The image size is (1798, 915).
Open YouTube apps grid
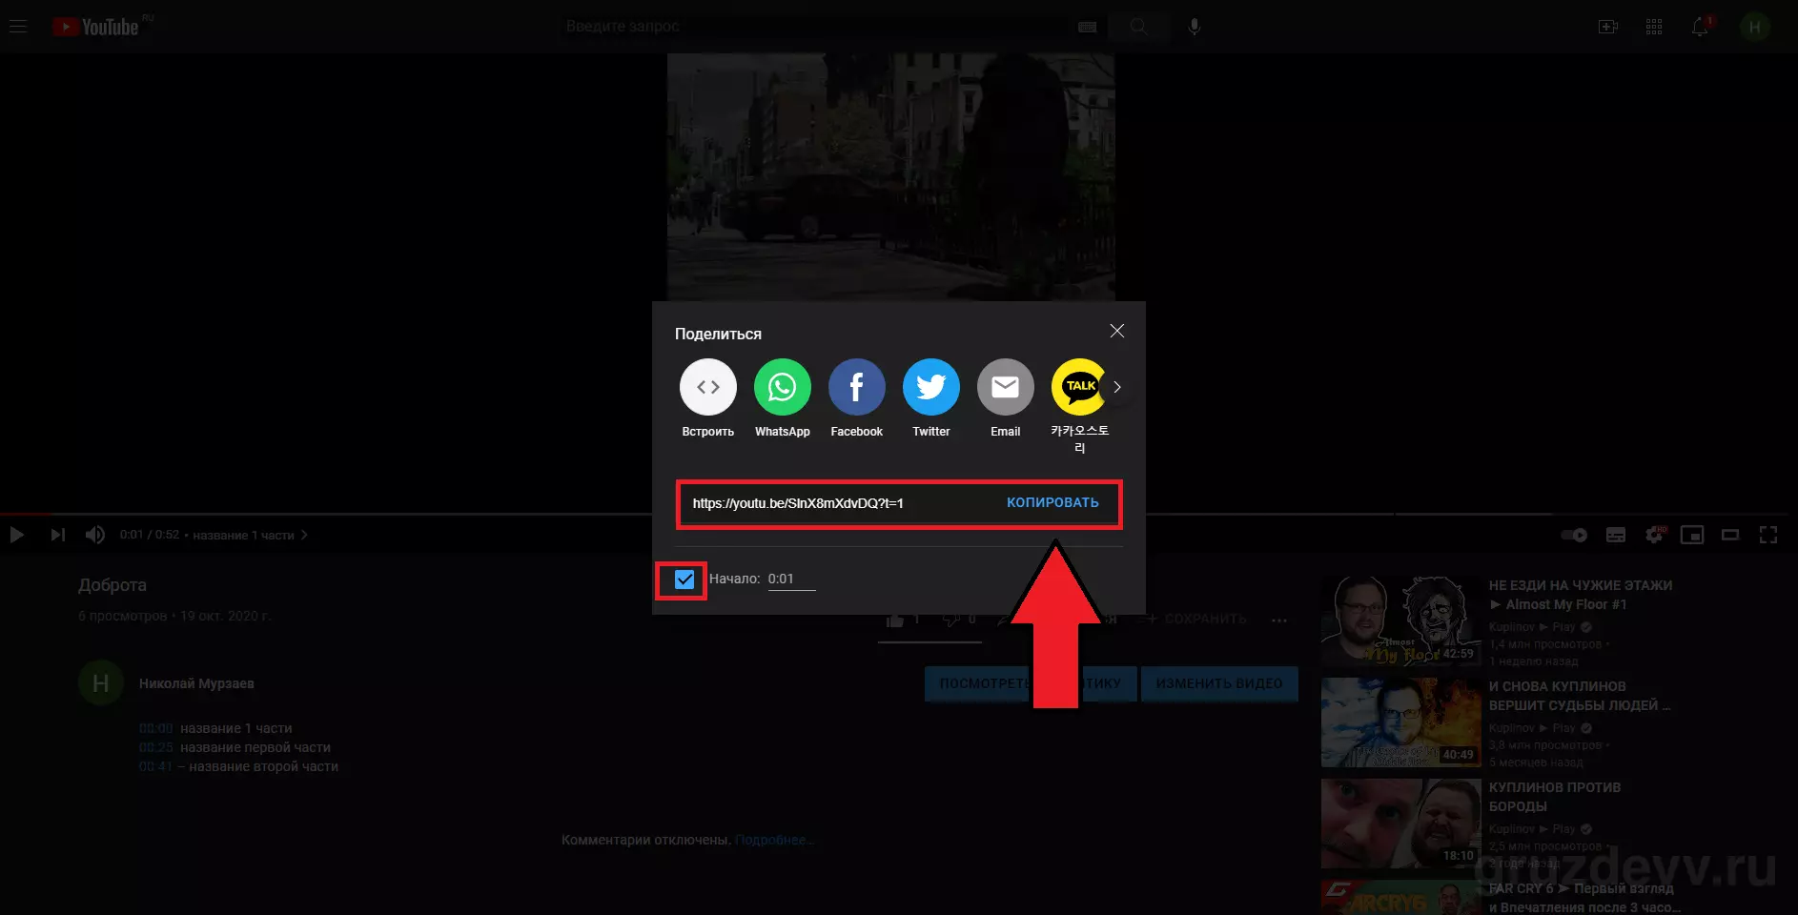(x=1654, y=27)
